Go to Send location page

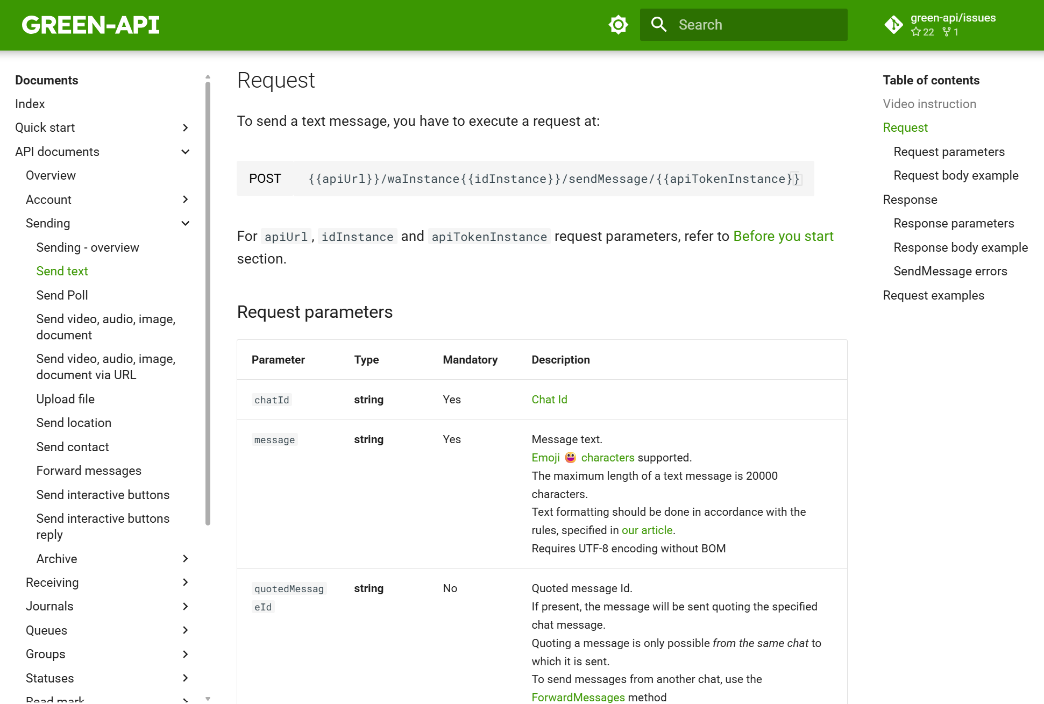74,423
